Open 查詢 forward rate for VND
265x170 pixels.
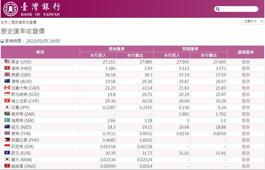point(246,166)
